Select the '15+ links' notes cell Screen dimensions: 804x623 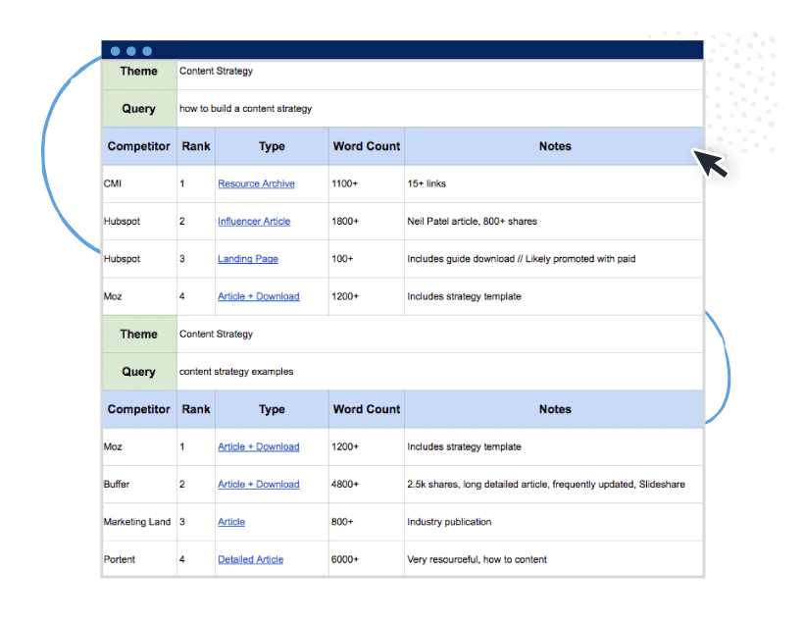(554, 183)
